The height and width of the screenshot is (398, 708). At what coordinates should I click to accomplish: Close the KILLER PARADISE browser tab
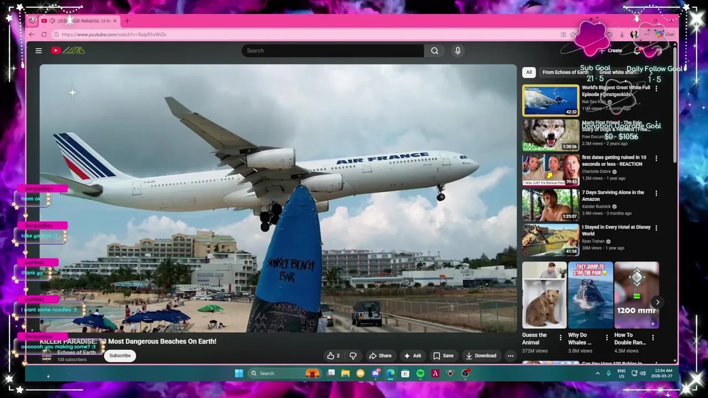[x=115, y=21]
